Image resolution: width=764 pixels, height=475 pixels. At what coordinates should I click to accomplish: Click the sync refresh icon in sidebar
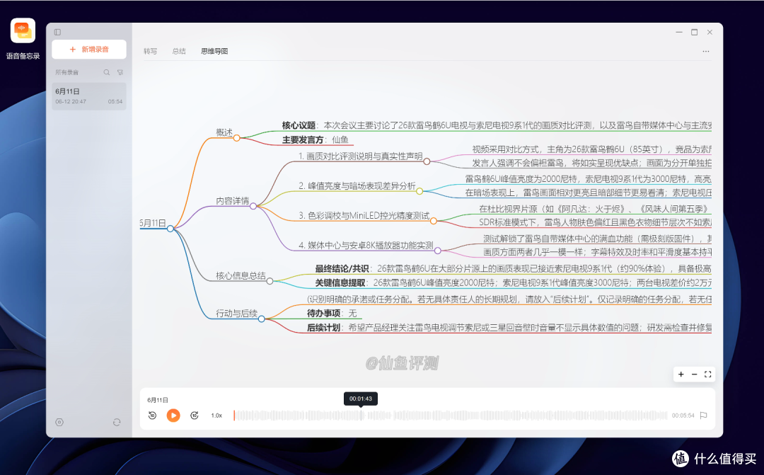pyautogui.click(x=117, y=423)
